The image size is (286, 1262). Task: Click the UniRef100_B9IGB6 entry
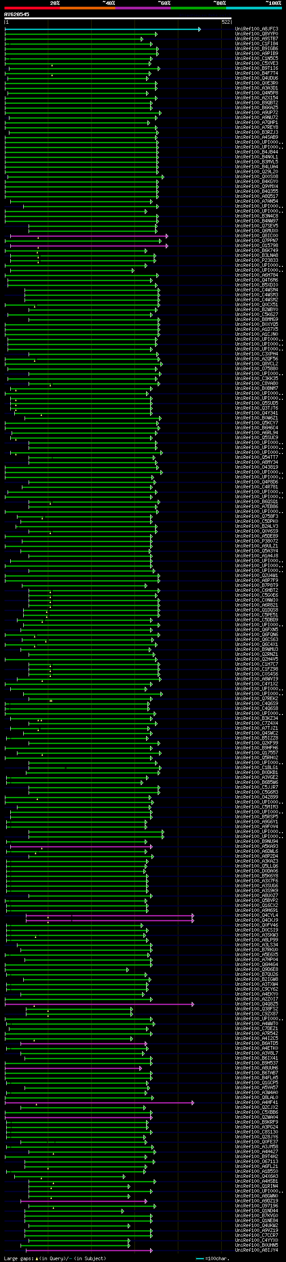coord(257,48)
